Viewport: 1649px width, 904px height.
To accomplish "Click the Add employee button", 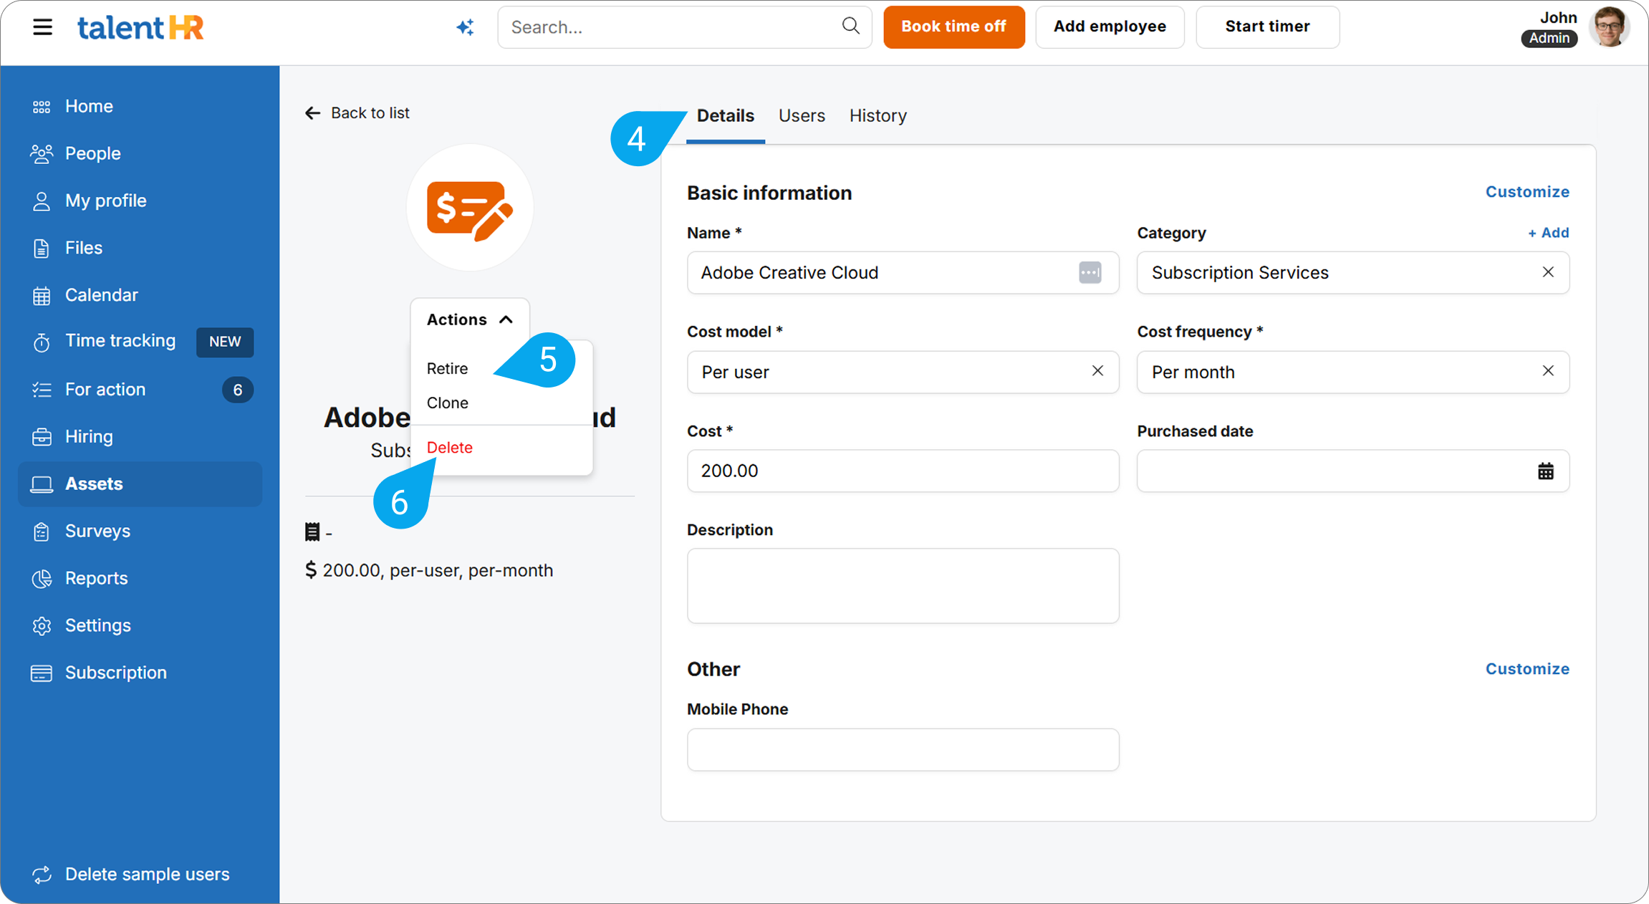I will [x=1109, y=27].
